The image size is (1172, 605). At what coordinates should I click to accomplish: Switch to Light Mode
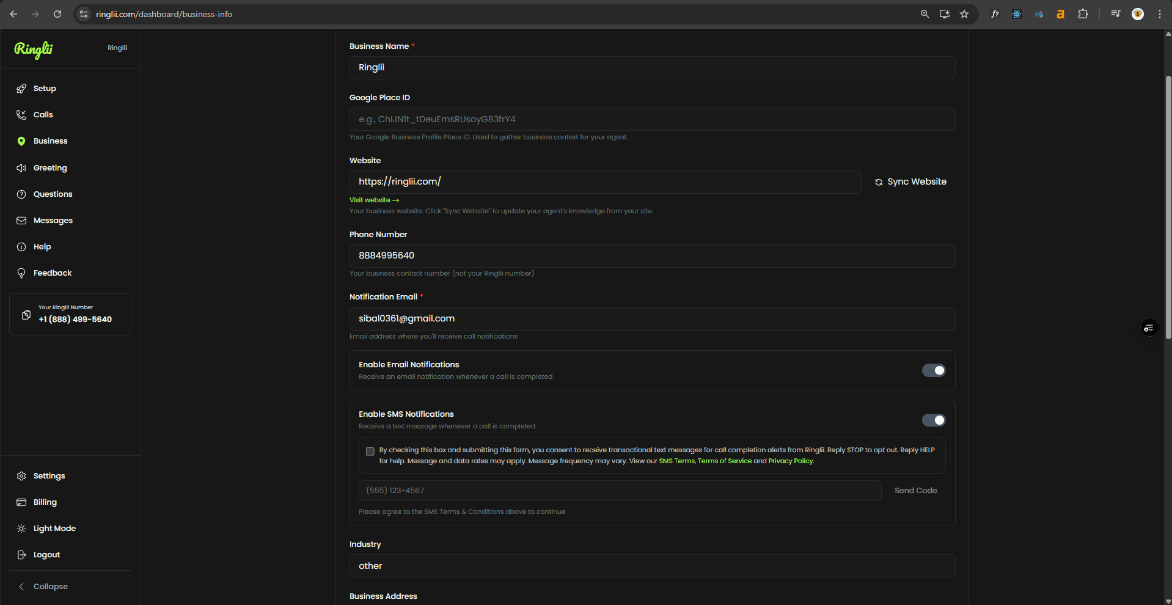pos(54,528)
